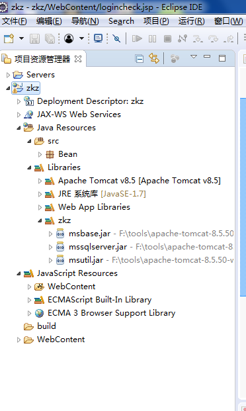The height and width of the screenshot is (411, 246).
Task: Click the Terminate debug stop icon
Action: click(167, 39)
